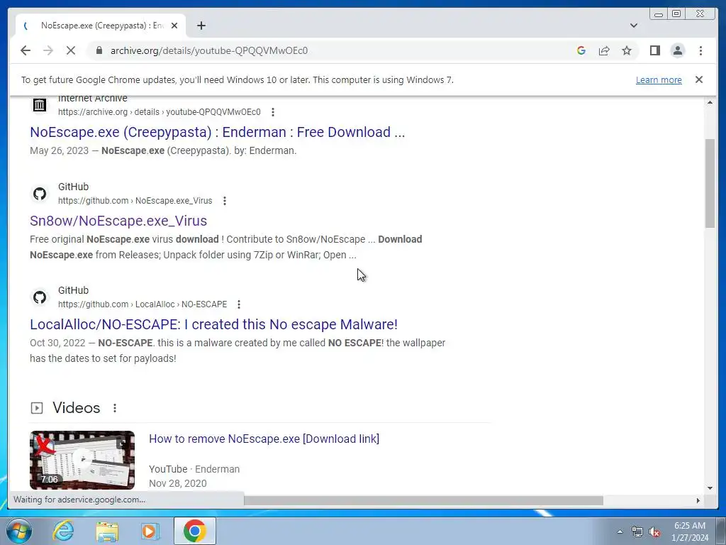Viewport: 726px width, 545px height.
Task: Stop loading the page
Action: pos(71,50)
